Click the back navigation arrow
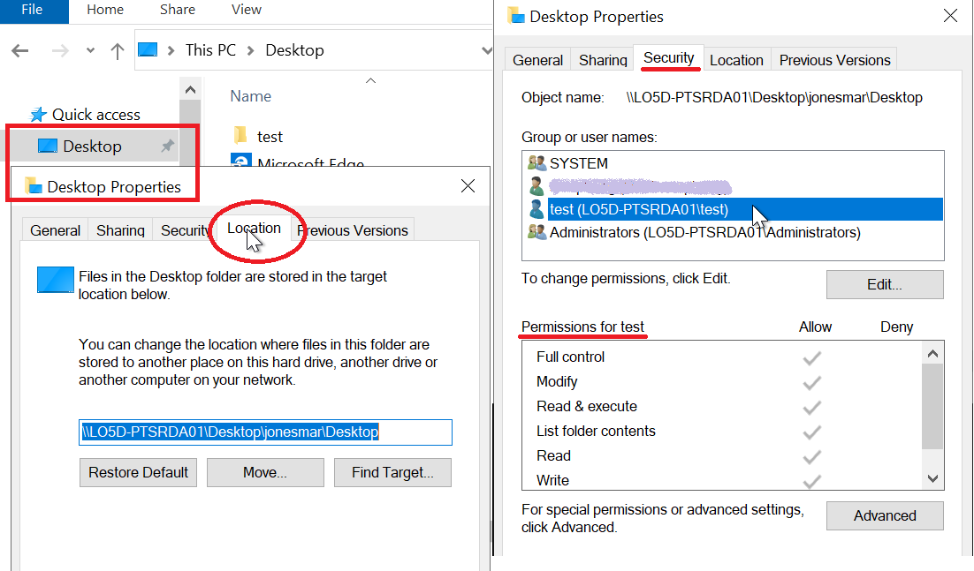 (19, 50)
